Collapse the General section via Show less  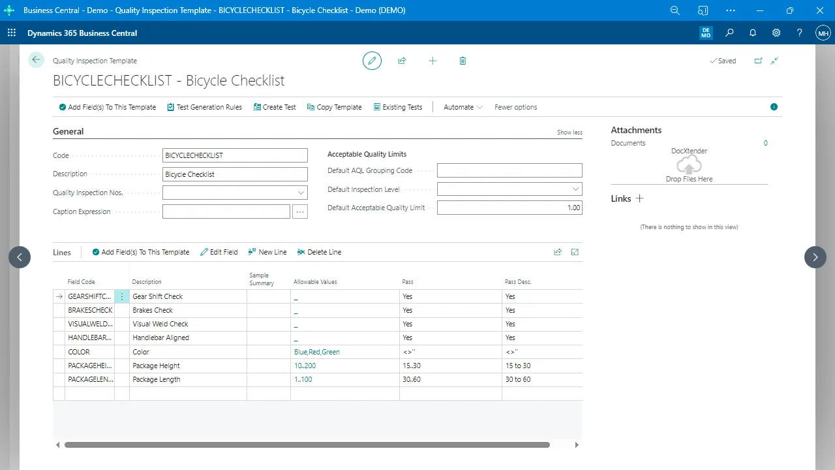pyautogui.click(x=569, y=132)
